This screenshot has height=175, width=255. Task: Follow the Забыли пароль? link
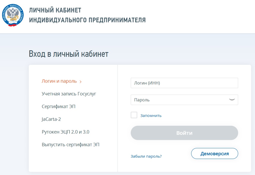[x=146, y=156]
